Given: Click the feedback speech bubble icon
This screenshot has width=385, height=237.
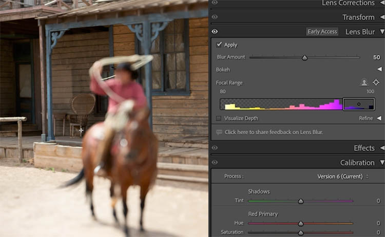Looking at the screenshot, I should [219, 132].
